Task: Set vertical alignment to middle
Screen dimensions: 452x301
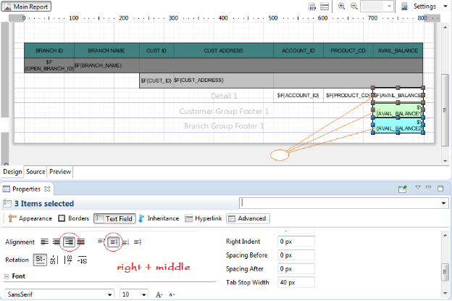Action: (113, 242)
